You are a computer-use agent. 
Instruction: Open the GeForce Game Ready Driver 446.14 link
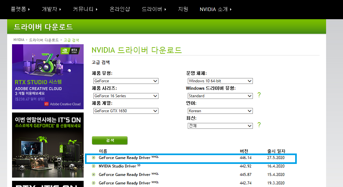point(124,158)
